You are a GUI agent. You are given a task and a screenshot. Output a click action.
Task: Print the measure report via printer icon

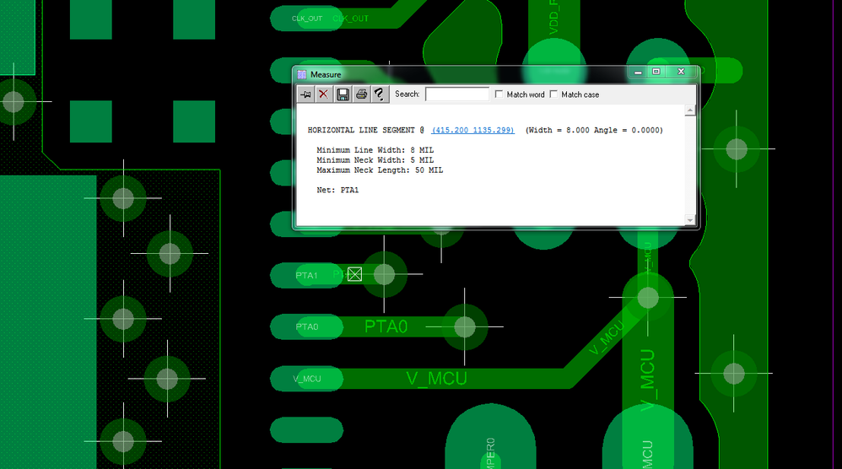point(361,94)
